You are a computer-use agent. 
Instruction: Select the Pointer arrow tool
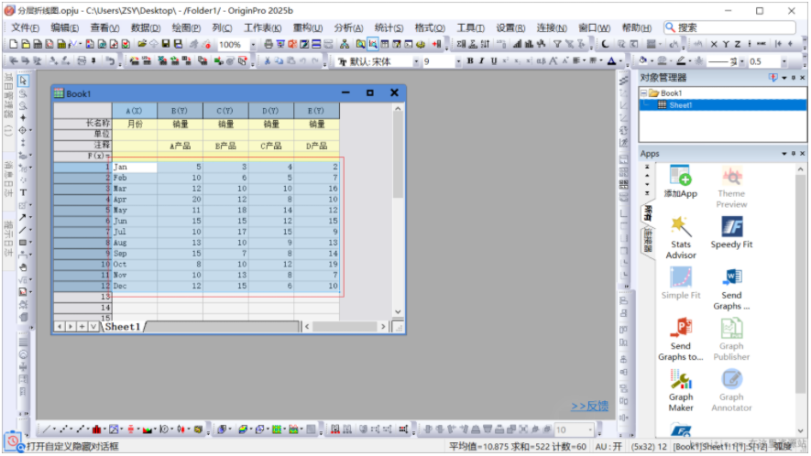(23, 81)
